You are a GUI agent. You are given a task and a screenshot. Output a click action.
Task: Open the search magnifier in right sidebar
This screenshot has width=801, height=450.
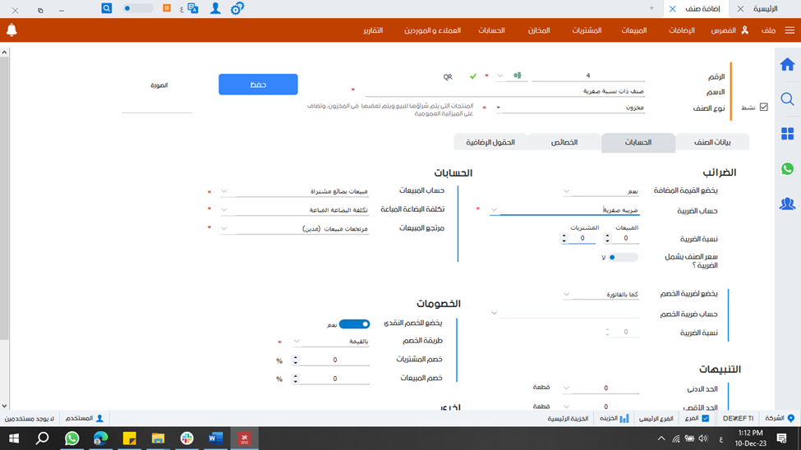pos(787,99)
